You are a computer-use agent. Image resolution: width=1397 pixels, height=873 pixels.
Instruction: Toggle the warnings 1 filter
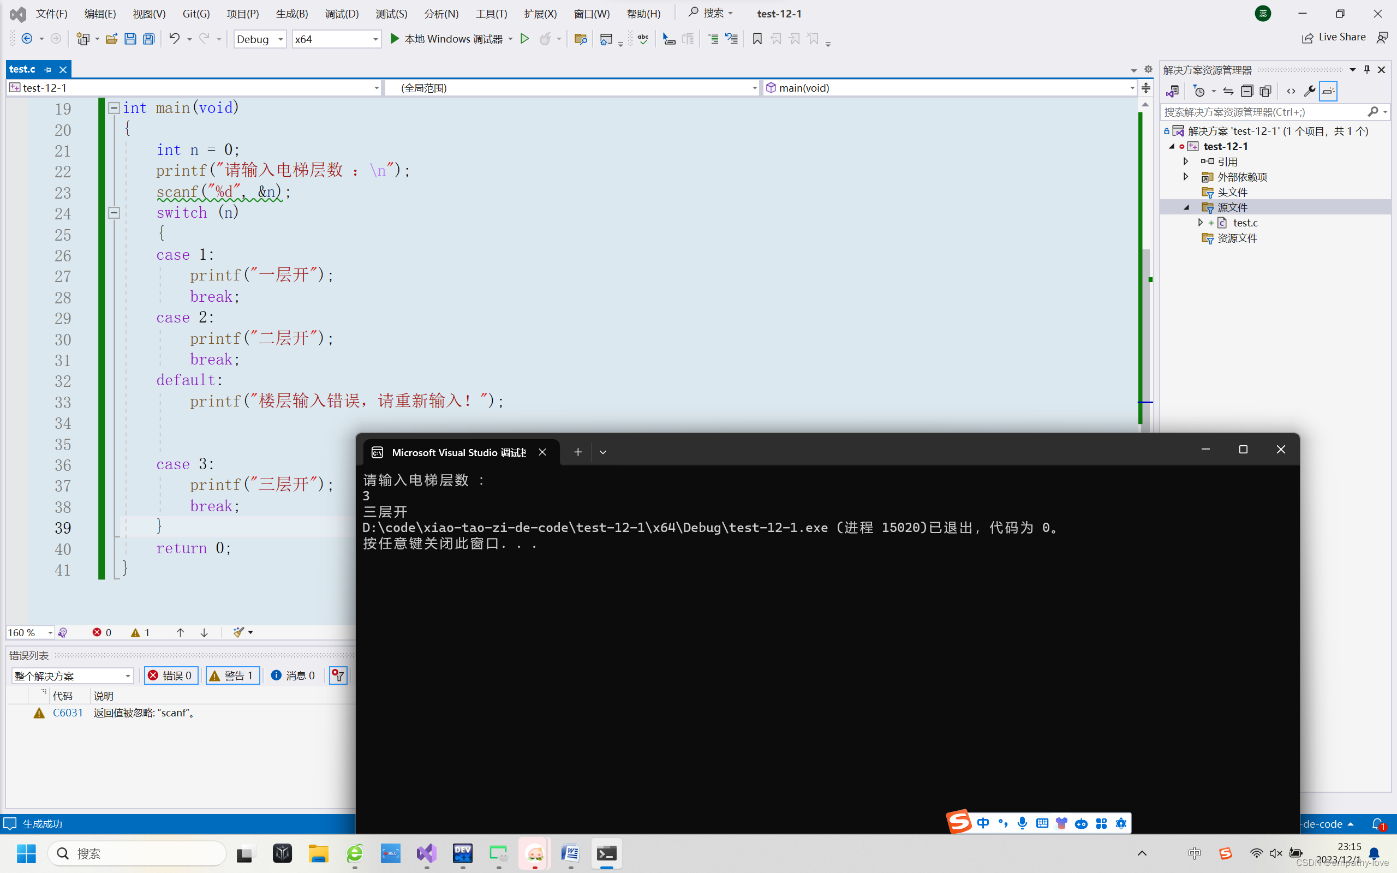(x=232, y=675)
